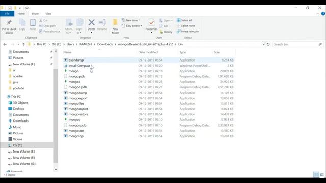Switch to Details view icon
This screenshot has height=183, width=326.
(316, 175)
